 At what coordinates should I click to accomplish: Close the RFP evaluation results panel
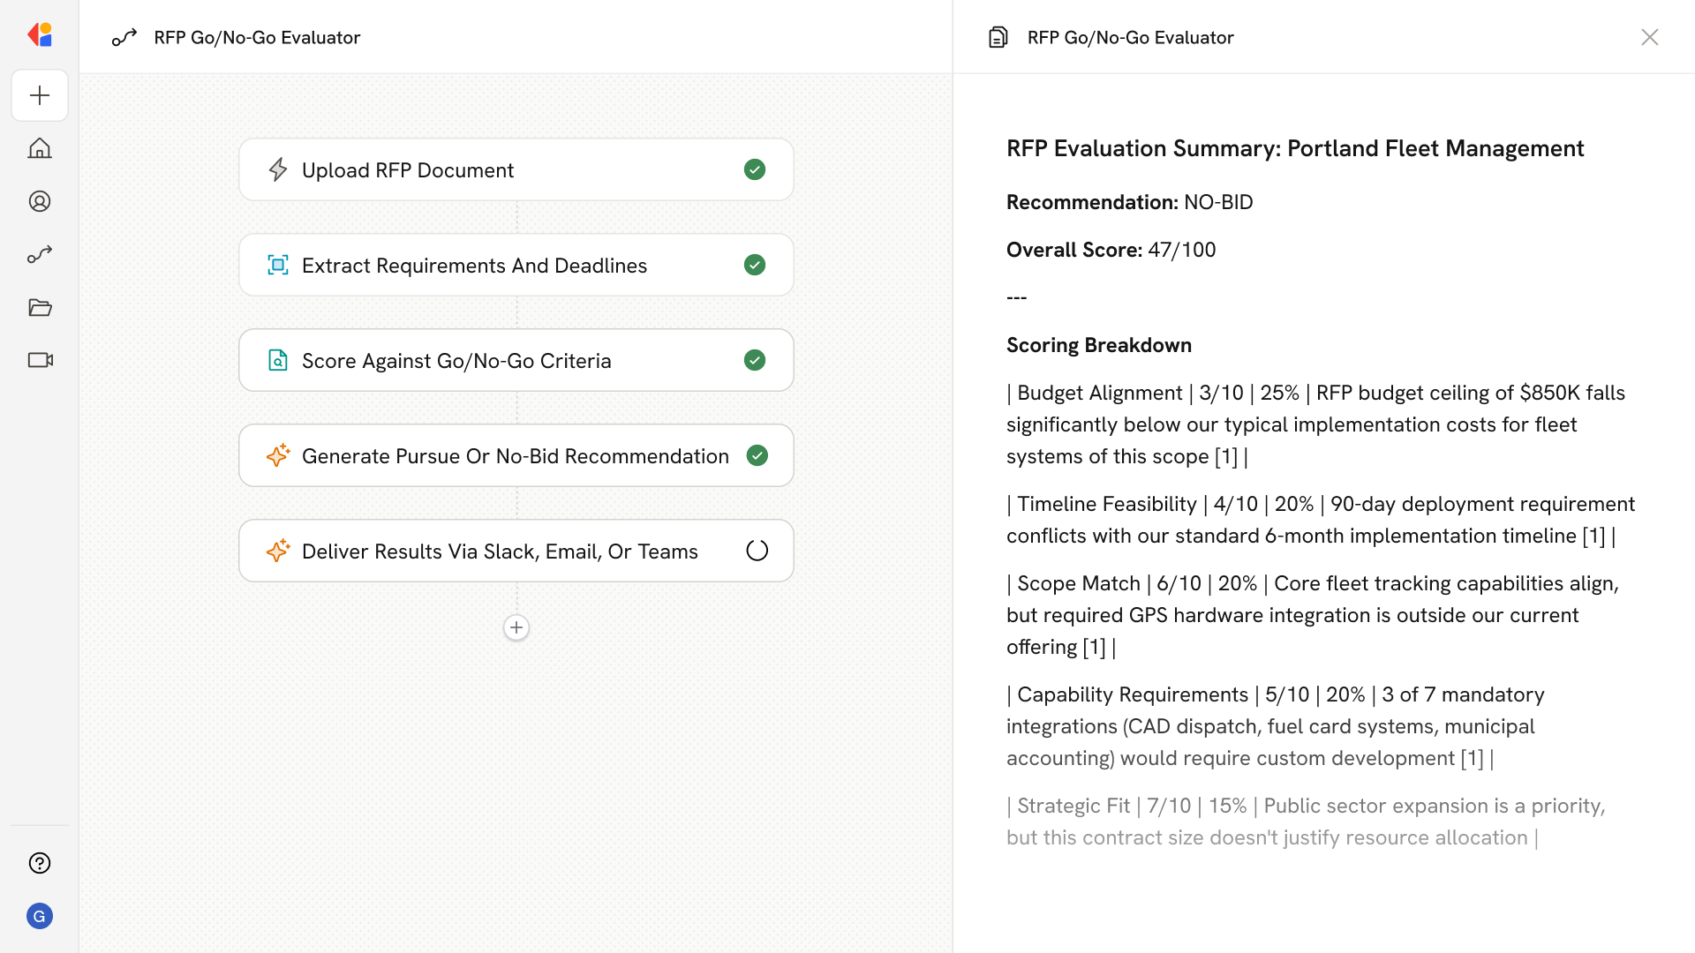click(1649, 37)
